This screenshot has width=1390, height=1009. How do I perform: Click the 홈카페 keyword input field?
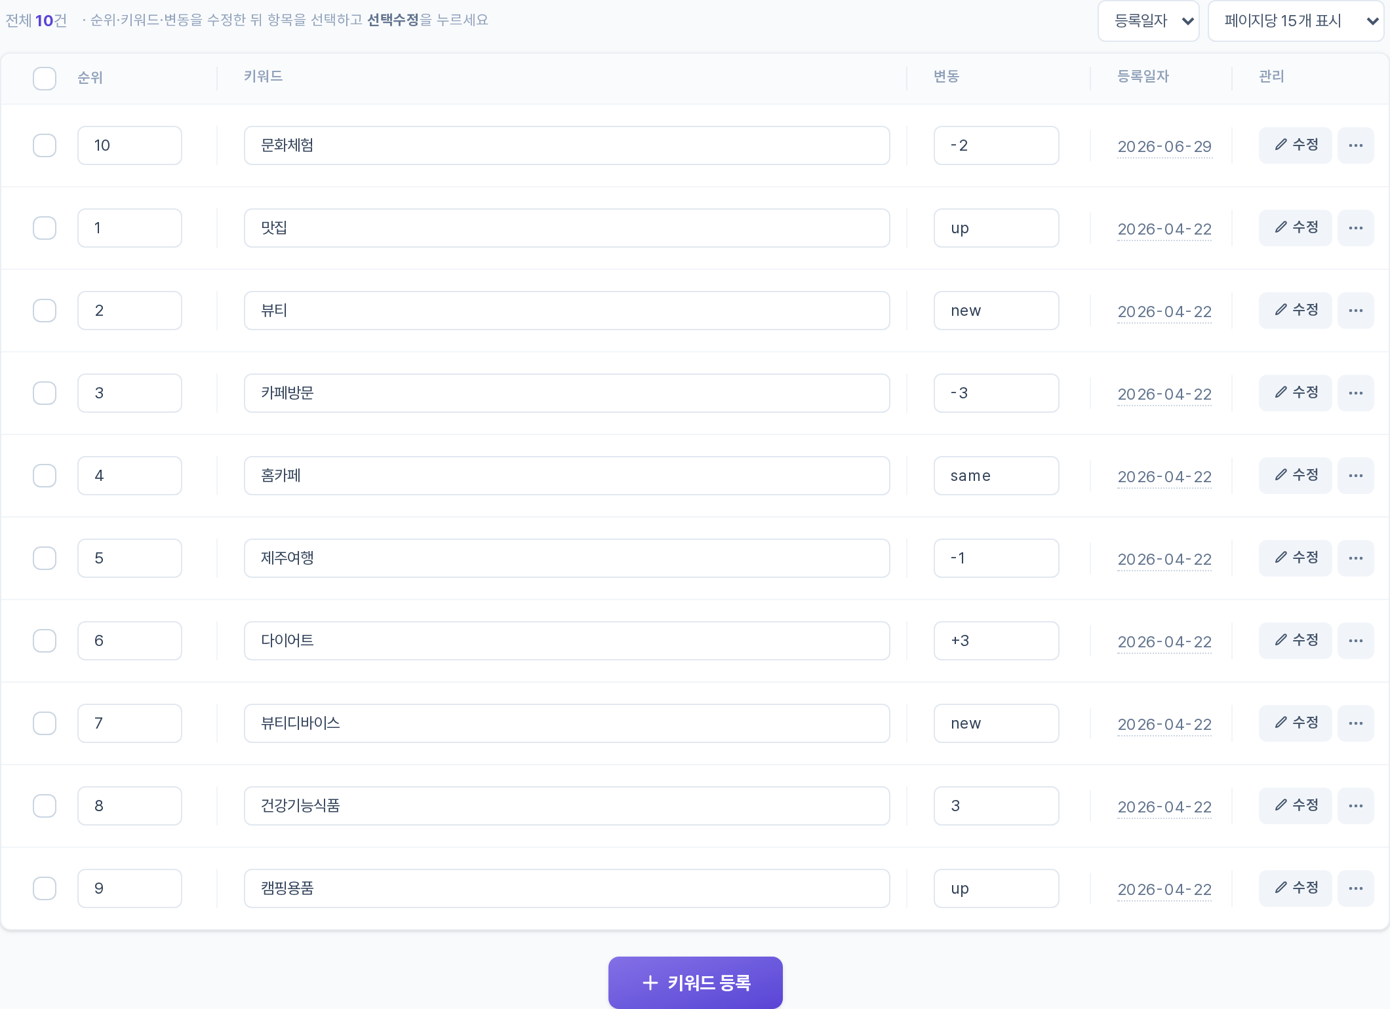(x=566, y=476)
